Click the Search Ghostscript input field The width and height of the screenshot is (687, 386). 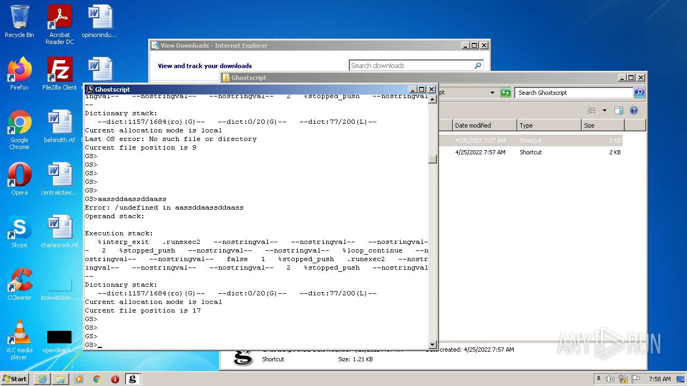(x=574, y=93)
